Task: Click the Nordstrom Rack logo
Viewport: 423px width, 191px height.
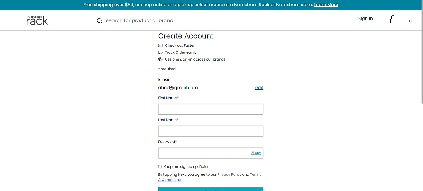Action: click(37, 20)
